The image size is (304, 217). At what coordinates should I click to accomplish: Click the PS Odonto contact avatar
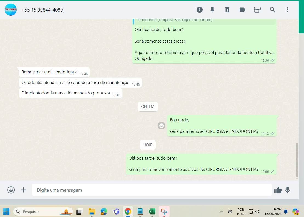click(x=11, y=10)
